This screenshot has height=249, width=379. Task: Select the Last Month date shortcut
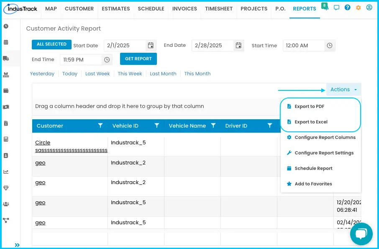click(x=163, y=74)
